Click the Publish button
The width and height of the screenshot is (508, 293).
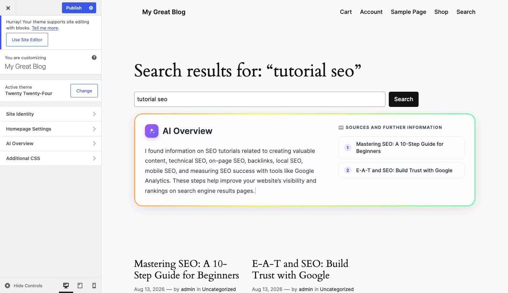(x=74, y=8)
